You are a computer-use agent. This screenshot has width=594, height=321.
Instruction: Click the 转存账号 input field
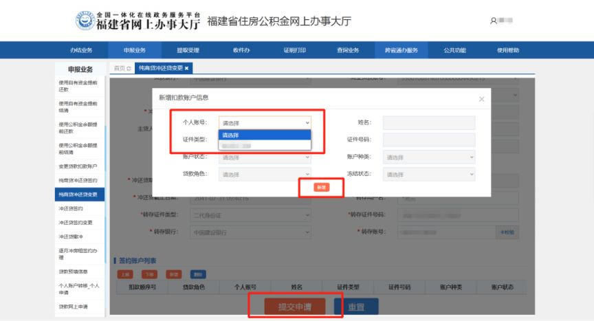[447, 232]
